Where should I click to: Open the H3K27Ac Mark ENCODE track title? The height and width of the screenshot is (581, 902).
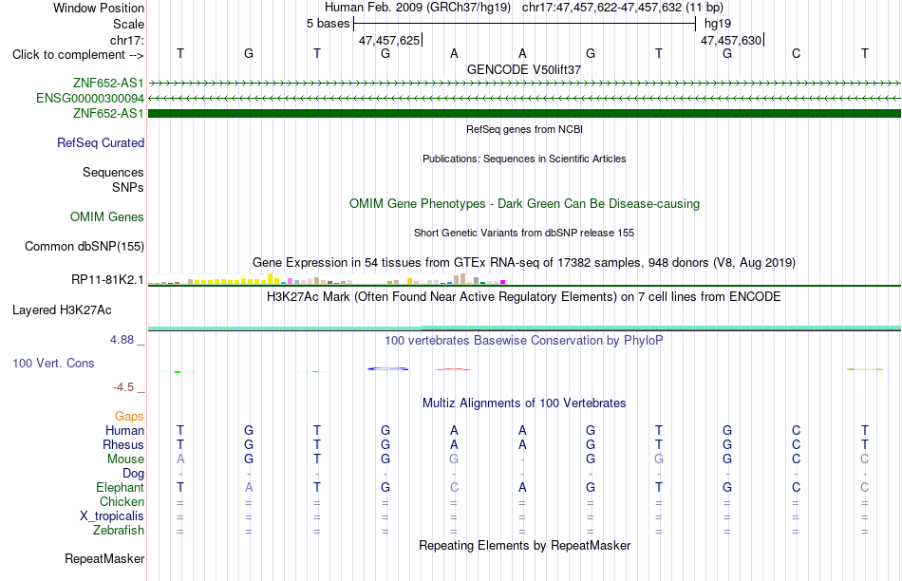(524, 297)
